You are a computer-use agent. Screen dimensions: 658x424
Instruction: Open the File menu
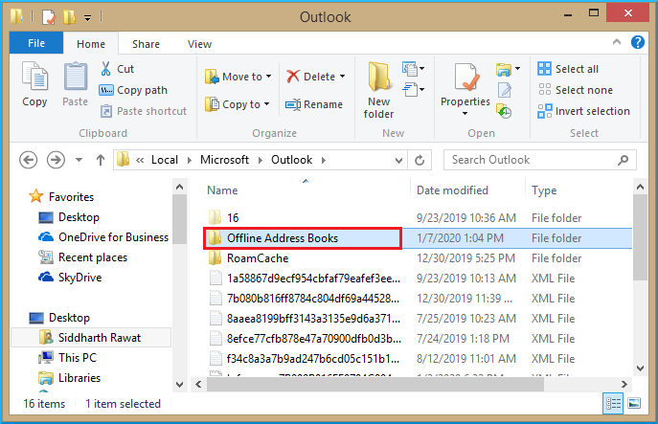click(x=36, y=43)
